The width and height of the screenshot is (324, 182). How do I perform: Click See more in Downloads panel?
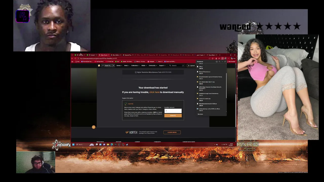(200, 114)
